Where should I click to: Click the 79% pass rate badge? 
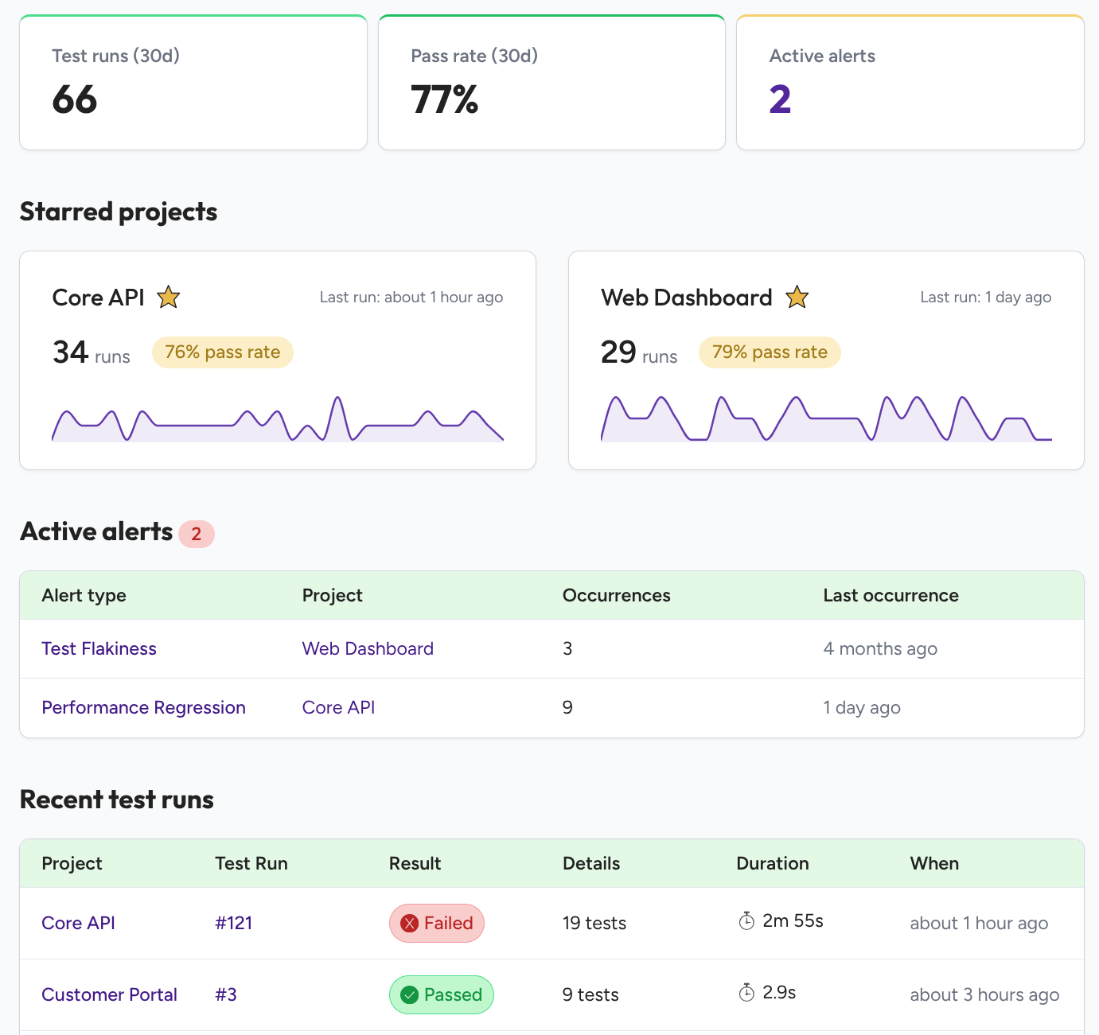(770, 352)
